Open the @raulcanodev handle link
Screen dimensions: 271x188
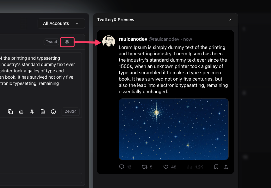click(164, 39)
